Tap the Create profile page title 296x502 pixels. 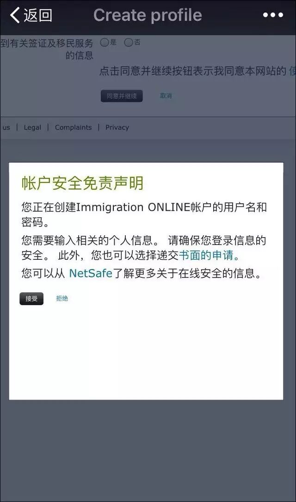[x=148, y=15]
